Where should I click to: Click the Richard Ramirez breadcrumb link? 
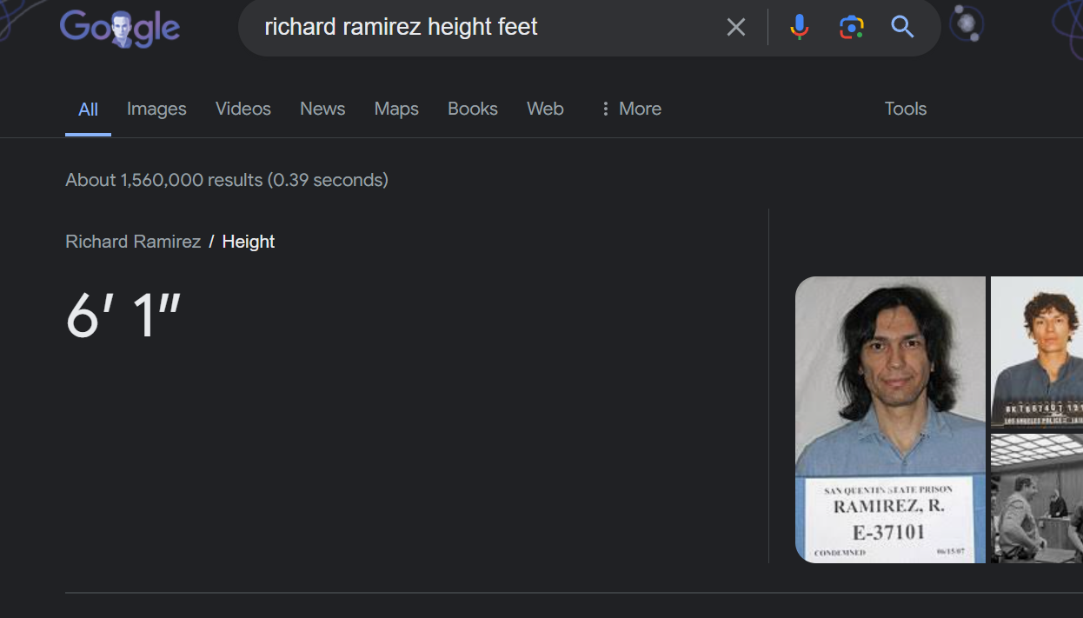tap(133, 242)
